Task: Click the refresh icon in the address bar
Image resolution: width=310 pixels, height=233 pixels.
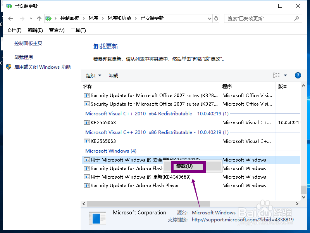Action: coord(216,18)
